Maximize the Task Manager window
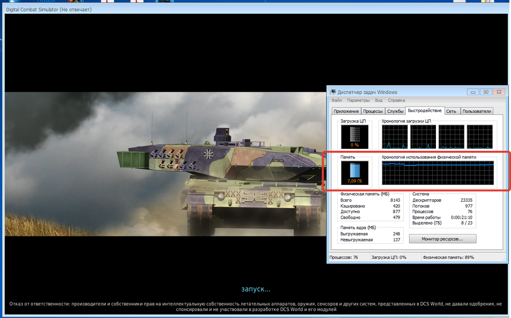This screenshot has width=511, height=318. pos(485,92)
